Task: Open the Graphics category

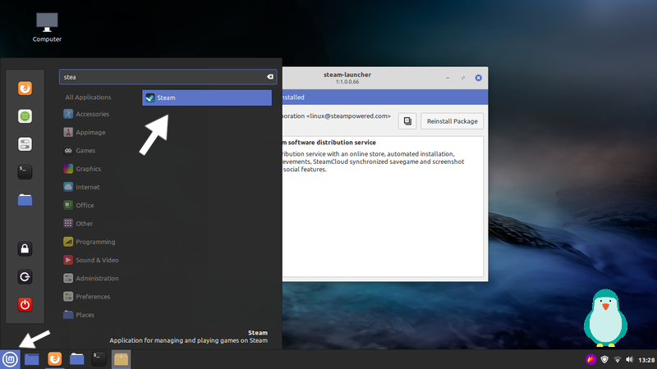Action: [x=82, y=169]
